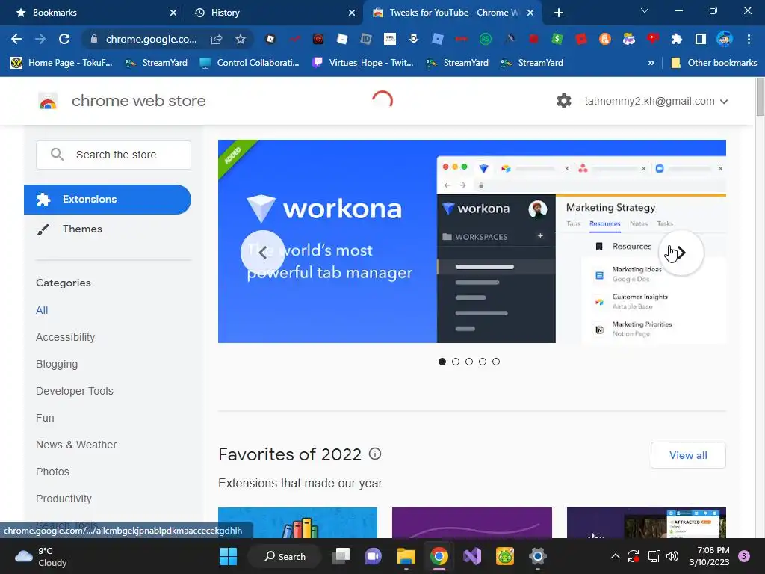Image resolution: width=765 pixels, height=574 pixels.
Task: Expand the hidden bookmarks chevron
Action: click(x=651, y=63)
